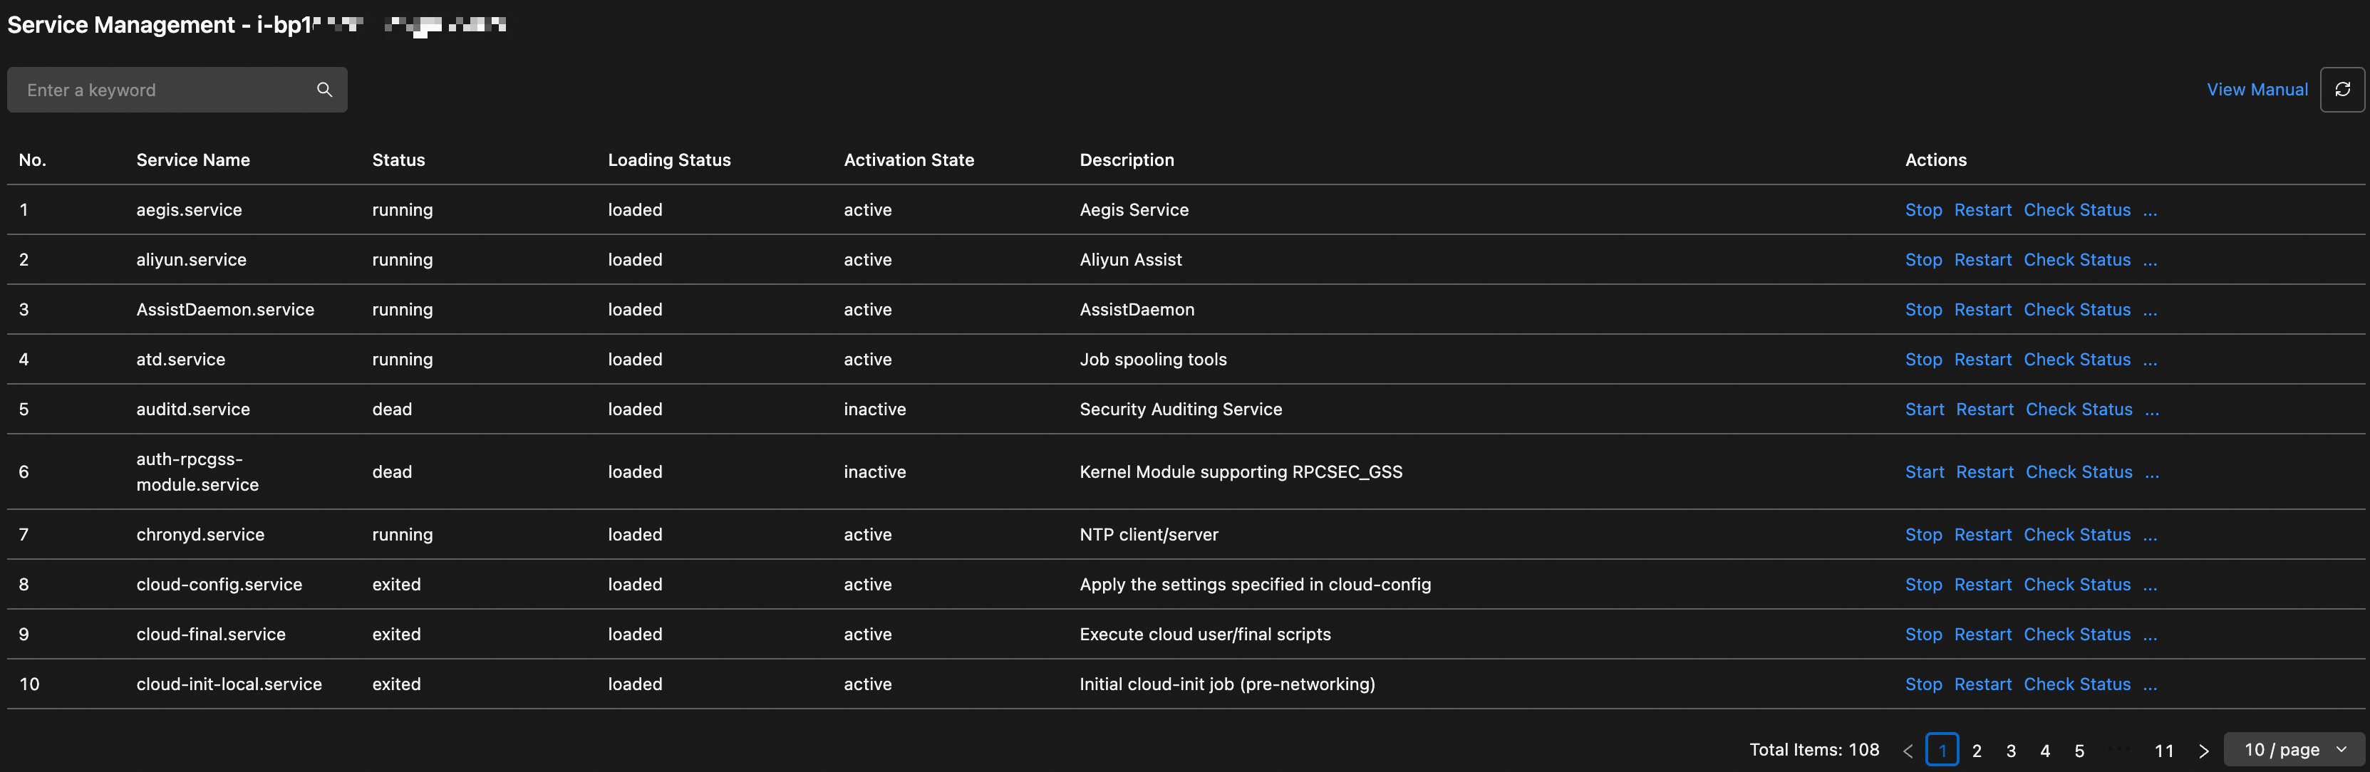Restart AssistDaemon.service
The height and width of the screenshot is (772, 2370).
1982,310
